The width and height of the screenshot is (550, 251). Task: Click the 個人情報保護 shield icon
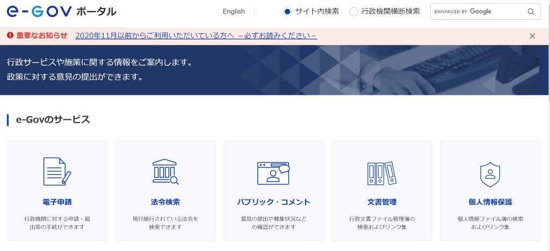point(490,174)
